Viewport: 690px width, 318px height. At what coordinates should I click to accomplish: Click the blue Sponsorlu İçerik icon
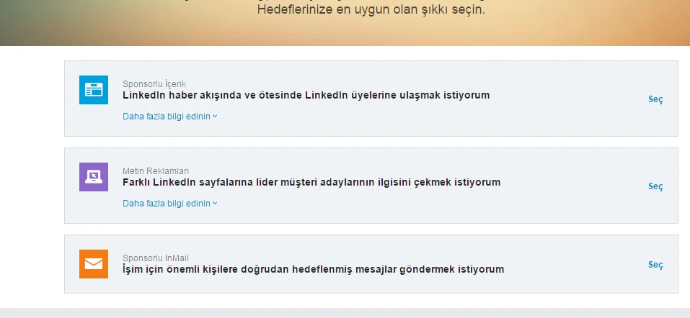coord(94,90)
